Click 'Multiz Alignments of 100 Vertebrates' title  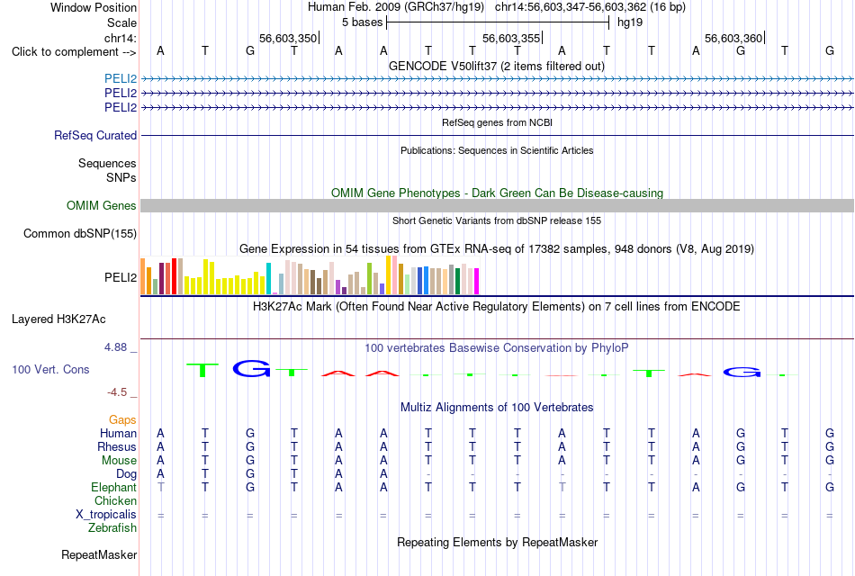pos(497,408)
